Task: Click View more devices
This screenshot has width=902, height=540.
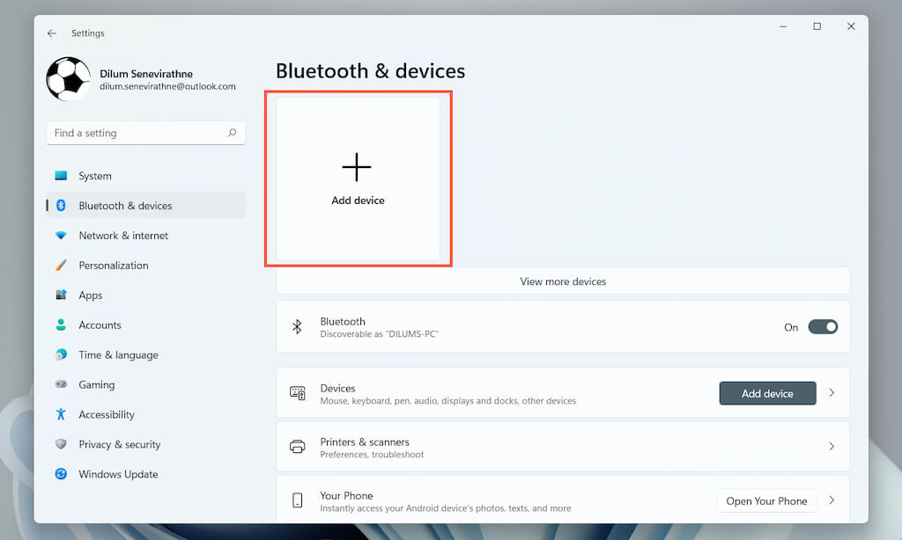Action: coord(563,281)
